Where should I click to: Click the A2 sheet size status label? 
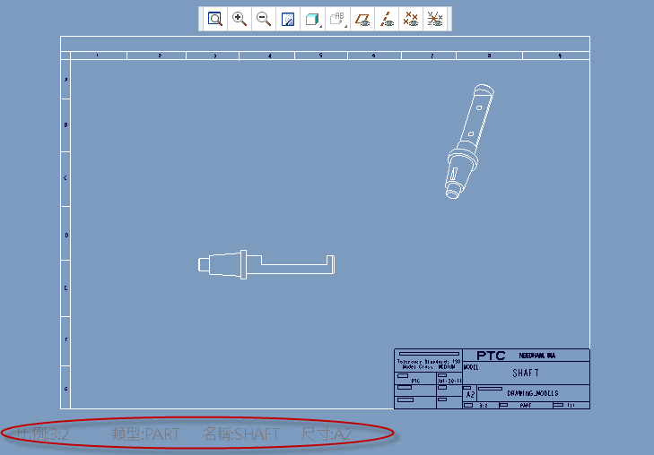click(327, 434)
